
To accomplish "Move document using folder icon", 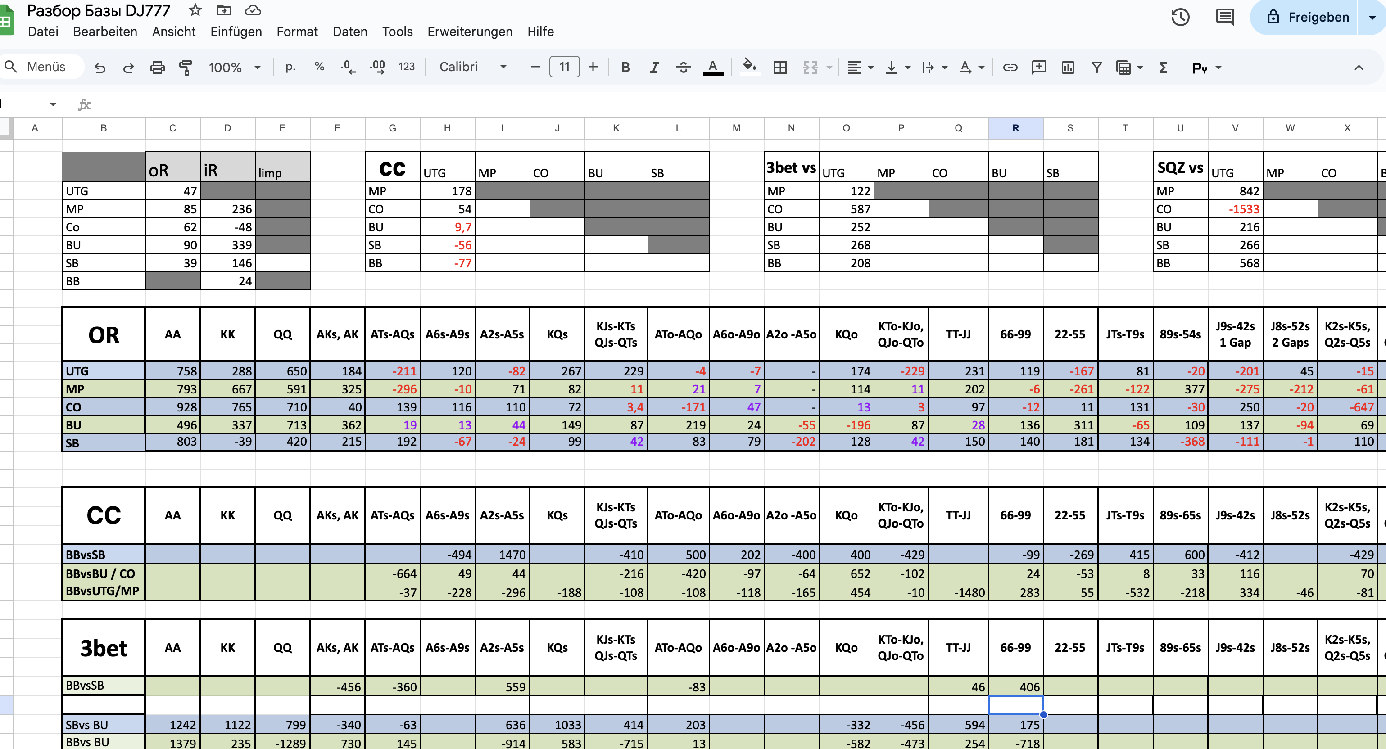I will point(224,10).
